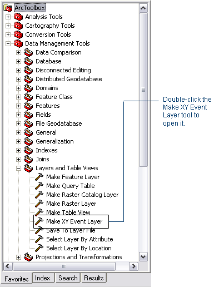Image resolution: width=214 pixels, height=287 pixels.
Task: Click the Joins toolset icon
Action: [x=28, y=159]
